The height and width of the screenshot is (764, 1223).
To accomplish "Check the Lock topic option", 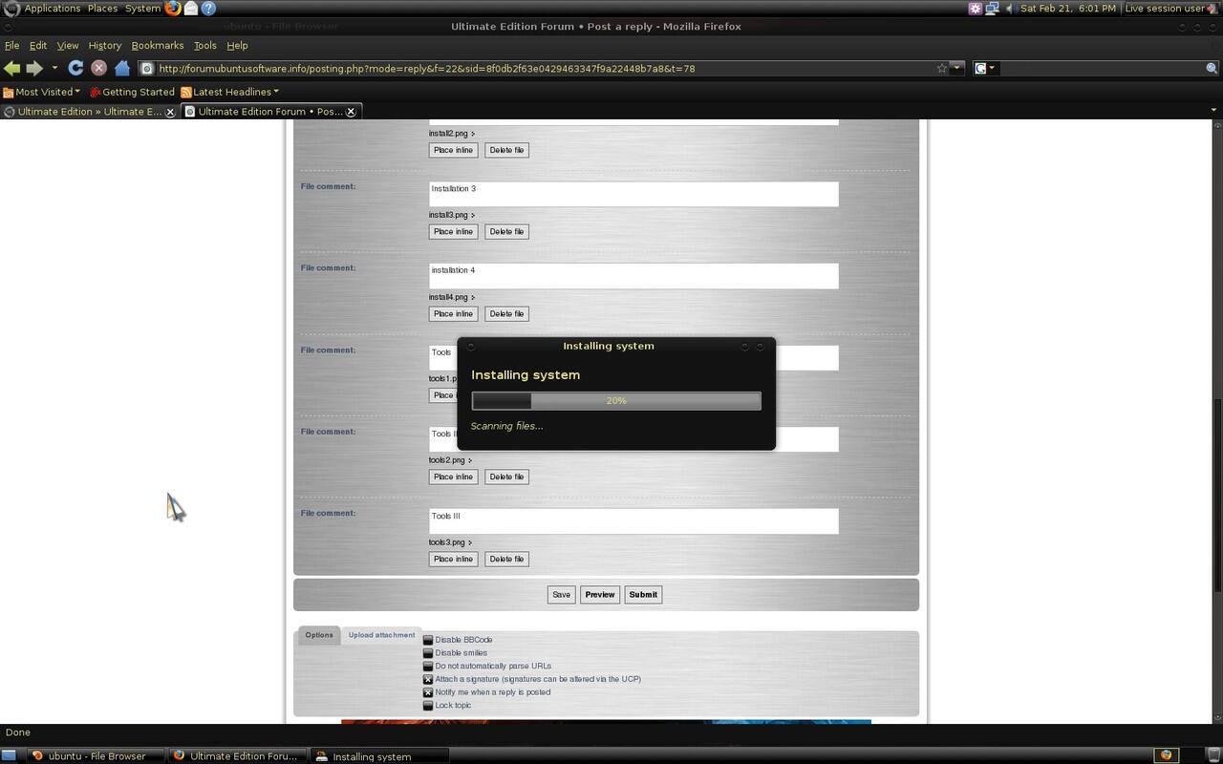I will tap(428, 706).
